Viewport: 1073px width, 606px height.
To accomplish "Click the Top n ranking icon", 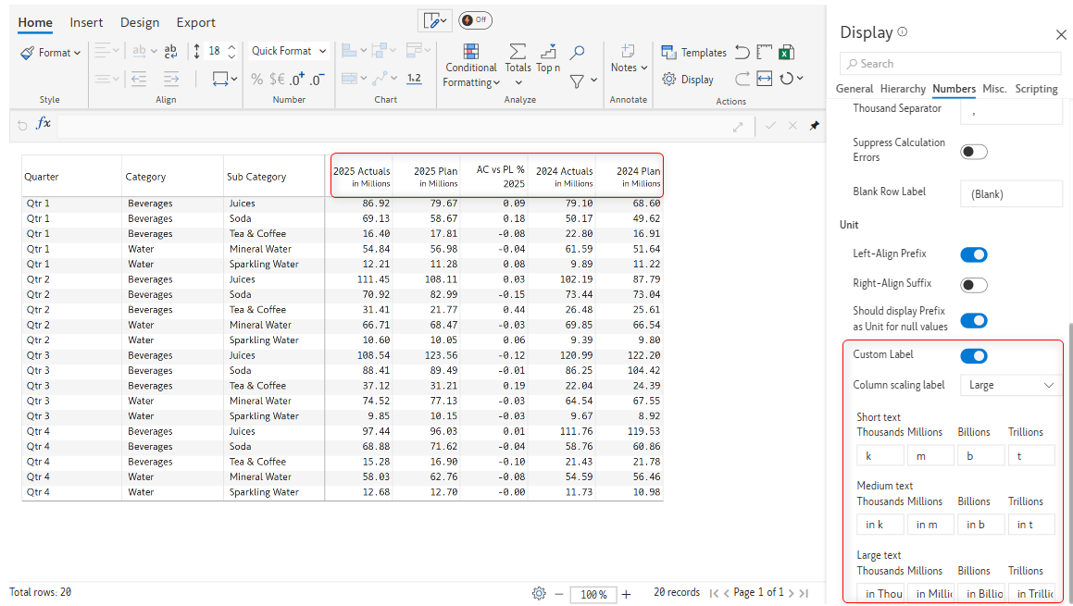I will [x=548, y=52].
